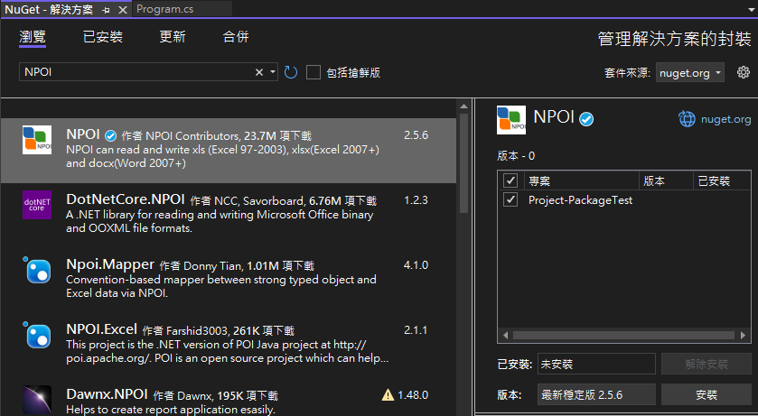Click project list scroll left arrow
758x416 pixels.
pos(506,335)
